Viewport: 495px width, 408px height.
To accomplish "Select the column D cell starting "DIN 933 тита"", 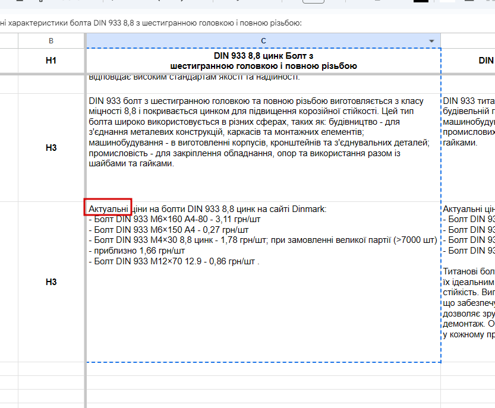I will (468, 148).
